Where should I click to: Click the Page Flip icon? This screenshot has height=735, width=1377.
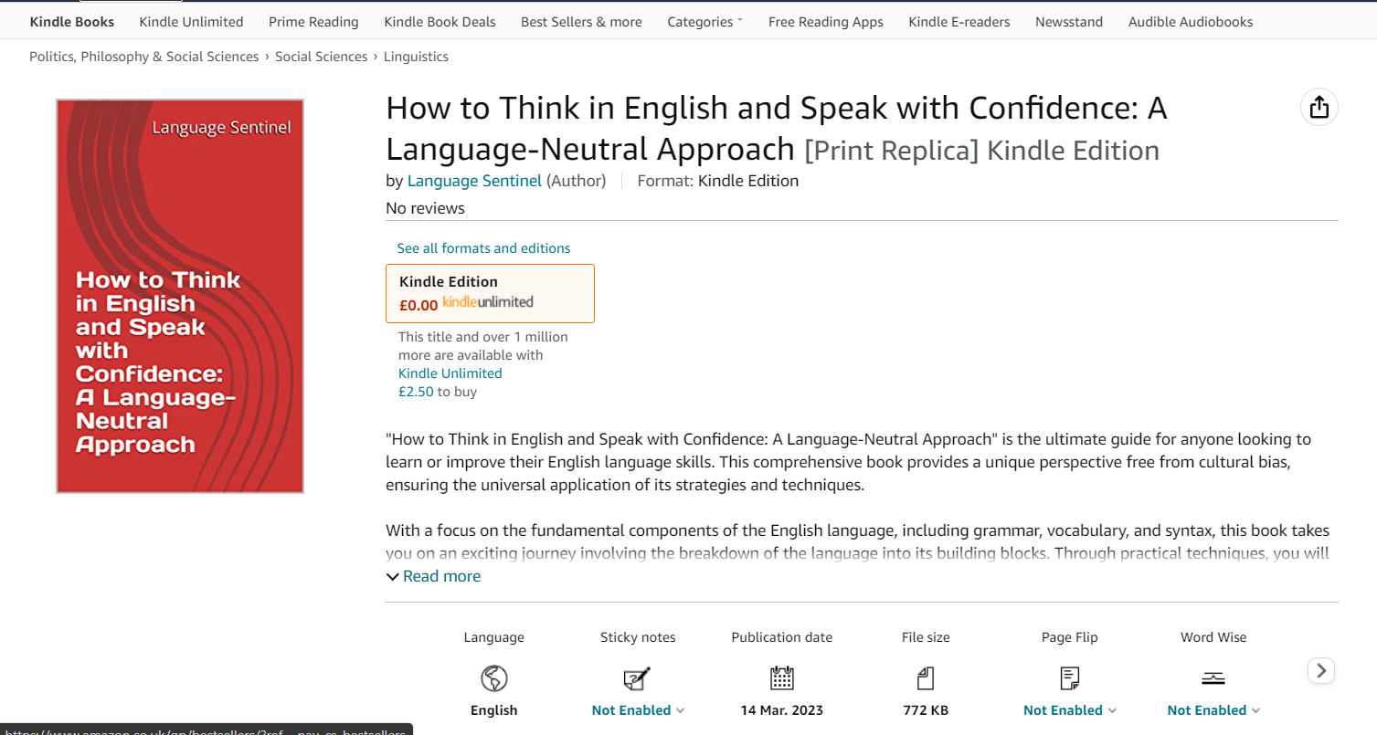[x=1069, y=678]
